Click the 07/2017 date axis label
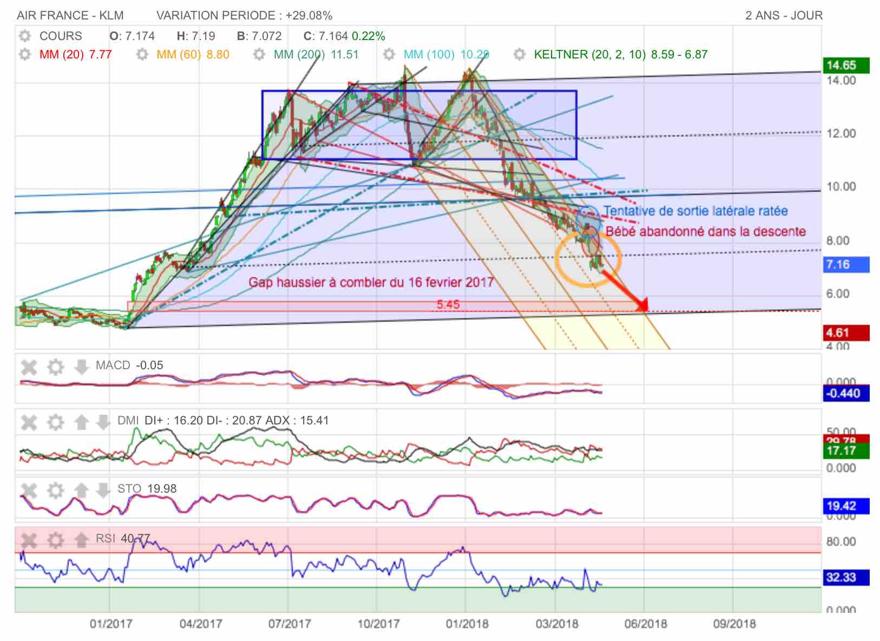Viewport: 880px width, 641px height. tap(290, 624)
